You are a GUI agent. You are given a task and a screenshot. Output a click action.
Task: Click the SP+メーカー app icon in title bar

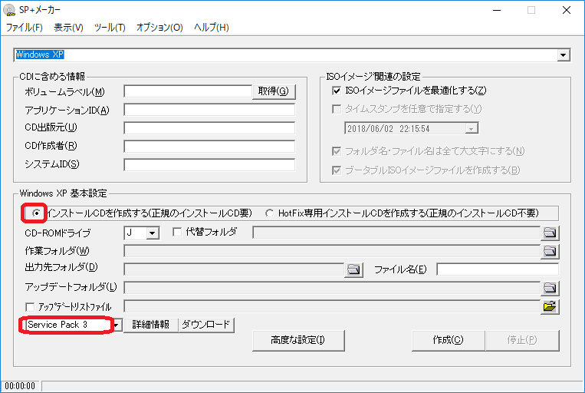(x=9, y=10)
